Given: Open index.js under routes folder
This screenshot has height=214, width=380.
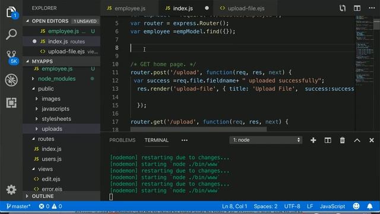Looking at the screenshot, I should point(62,149).
